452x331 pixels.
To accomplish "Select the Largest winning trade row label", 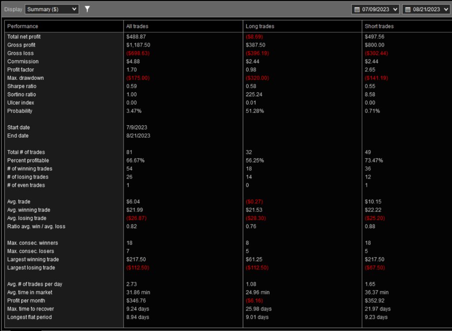I will [x=33, y=260].
